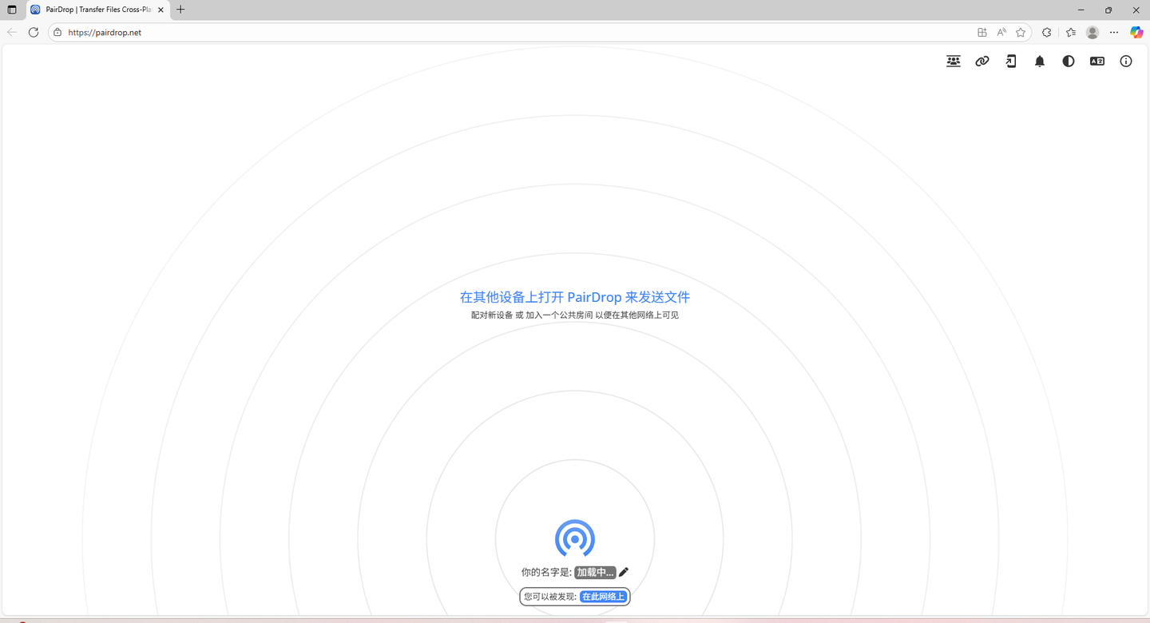Refresh the page

click(34, 33)
